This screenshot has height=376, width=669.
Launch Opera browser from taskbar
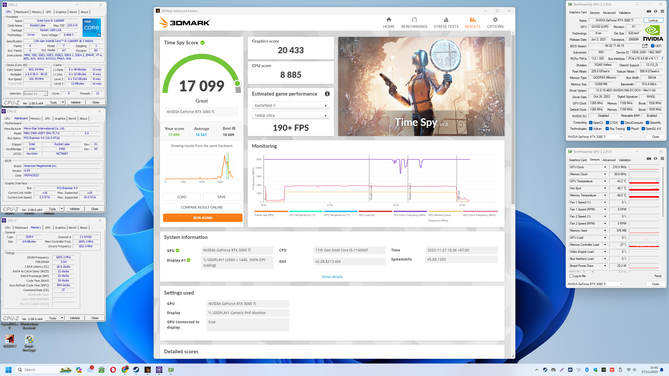[x=113, y=370]
